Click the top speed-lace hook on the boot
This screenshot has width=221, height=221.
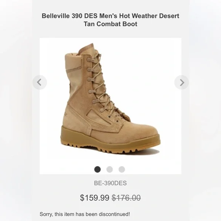tap(90, 59)
